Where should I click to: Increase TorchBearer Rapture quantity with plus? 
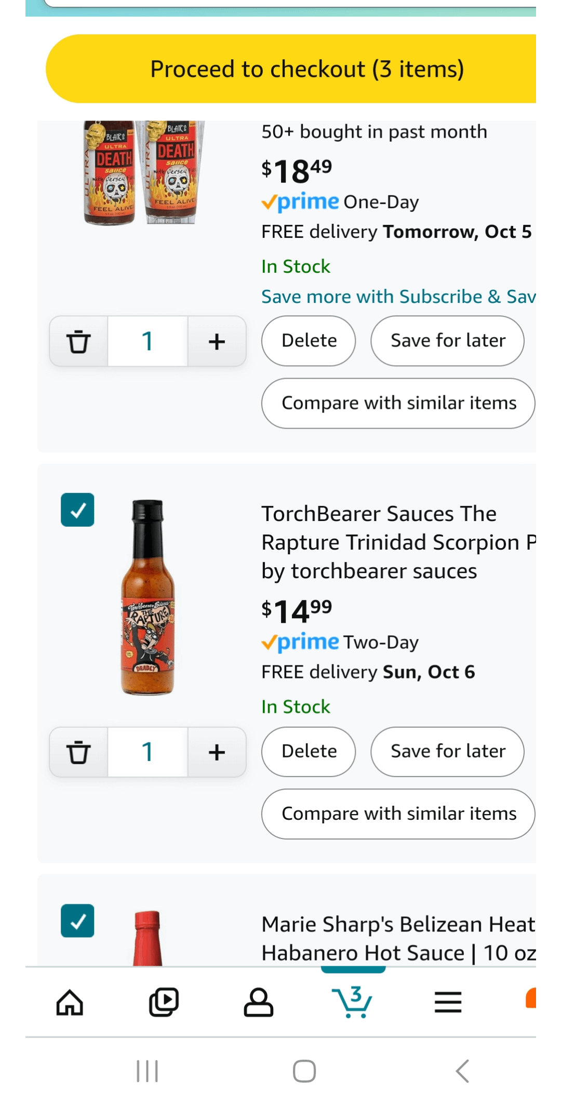(x=217, y=752)
